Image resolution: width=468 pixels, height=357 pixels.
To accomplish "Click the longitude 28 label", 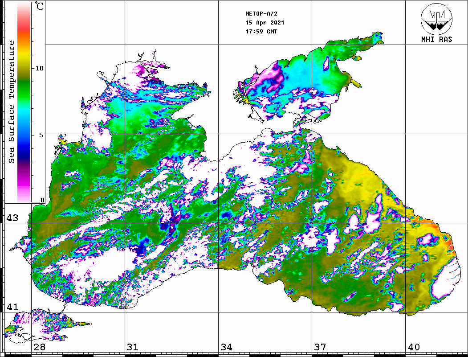I will (x=39, y=347).
